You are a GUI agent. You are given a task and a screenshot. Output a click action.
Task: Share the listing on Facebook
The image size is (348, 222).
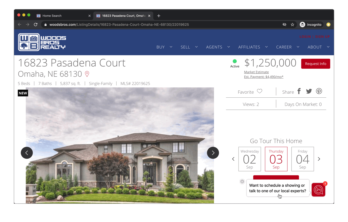[299, 91]
